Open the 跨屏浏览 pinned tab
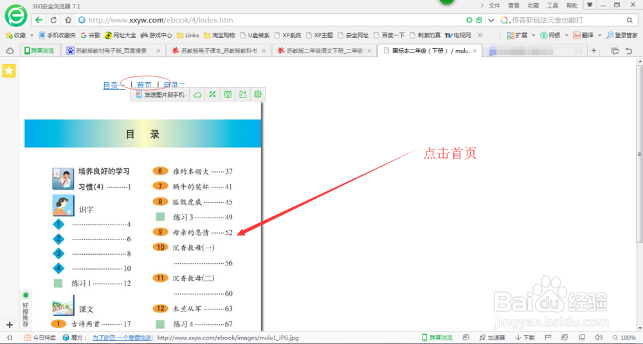This screenshot has height=344, width=643. tap(40, 51)
